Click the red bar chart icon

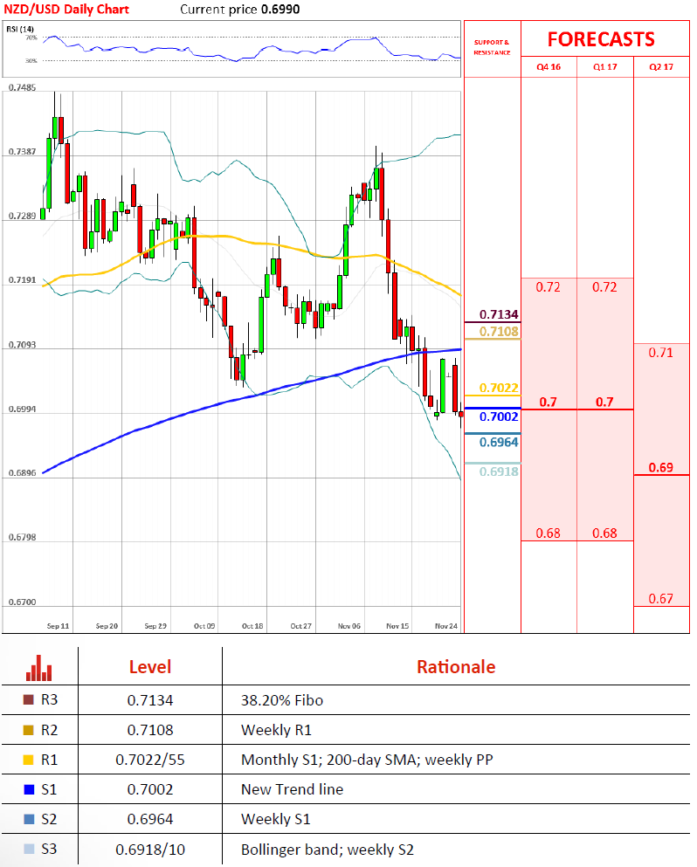point(38,668)
